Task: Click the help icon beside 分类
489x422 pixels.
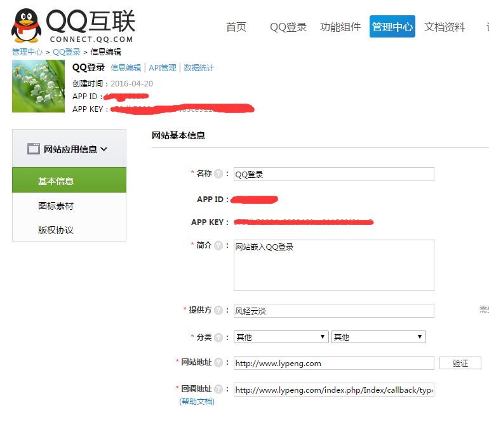Action: (218, 337)
